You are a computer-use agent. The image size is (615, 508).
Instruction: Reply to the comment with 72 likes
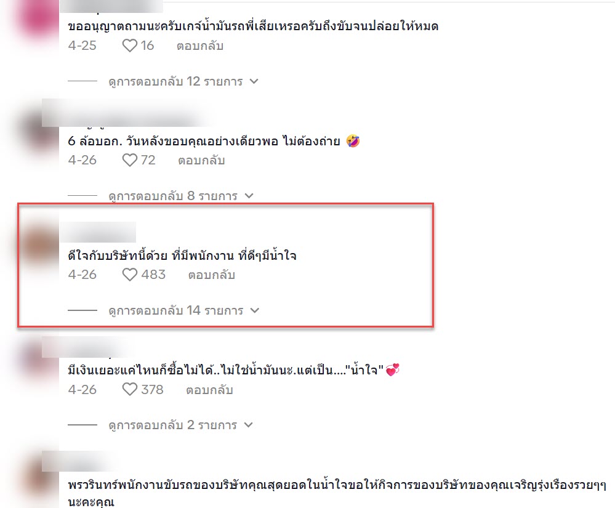coord(201,161)
